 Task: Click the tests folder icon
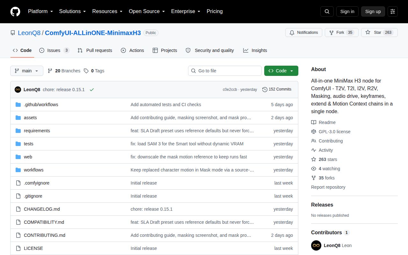click(x=18, y=144)
